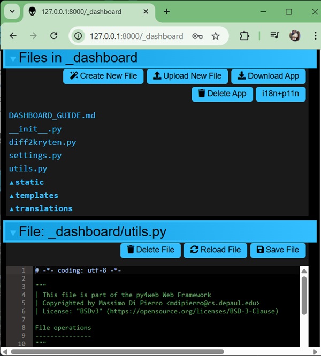Click Reload File button
This screenshot has height=356, width=321.
(216, 250)
